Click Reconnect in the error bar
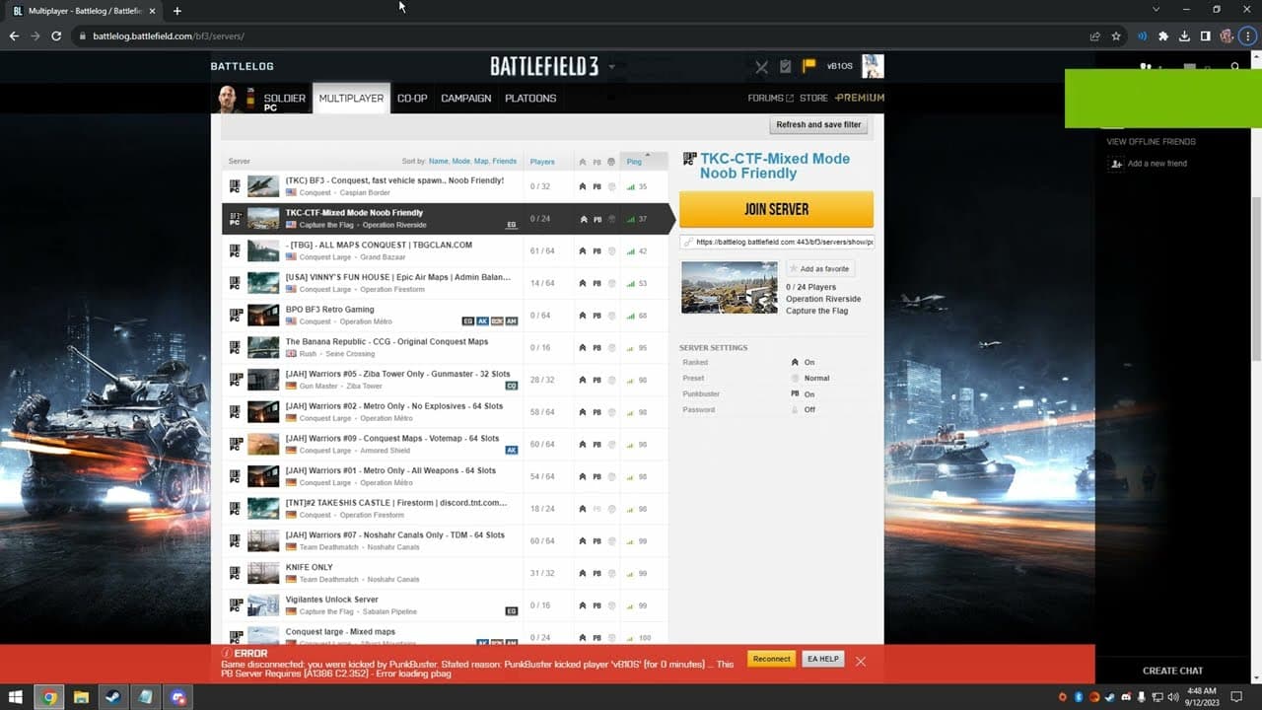The height and width of the screenshot is (710, 1262). click(771, 659)
